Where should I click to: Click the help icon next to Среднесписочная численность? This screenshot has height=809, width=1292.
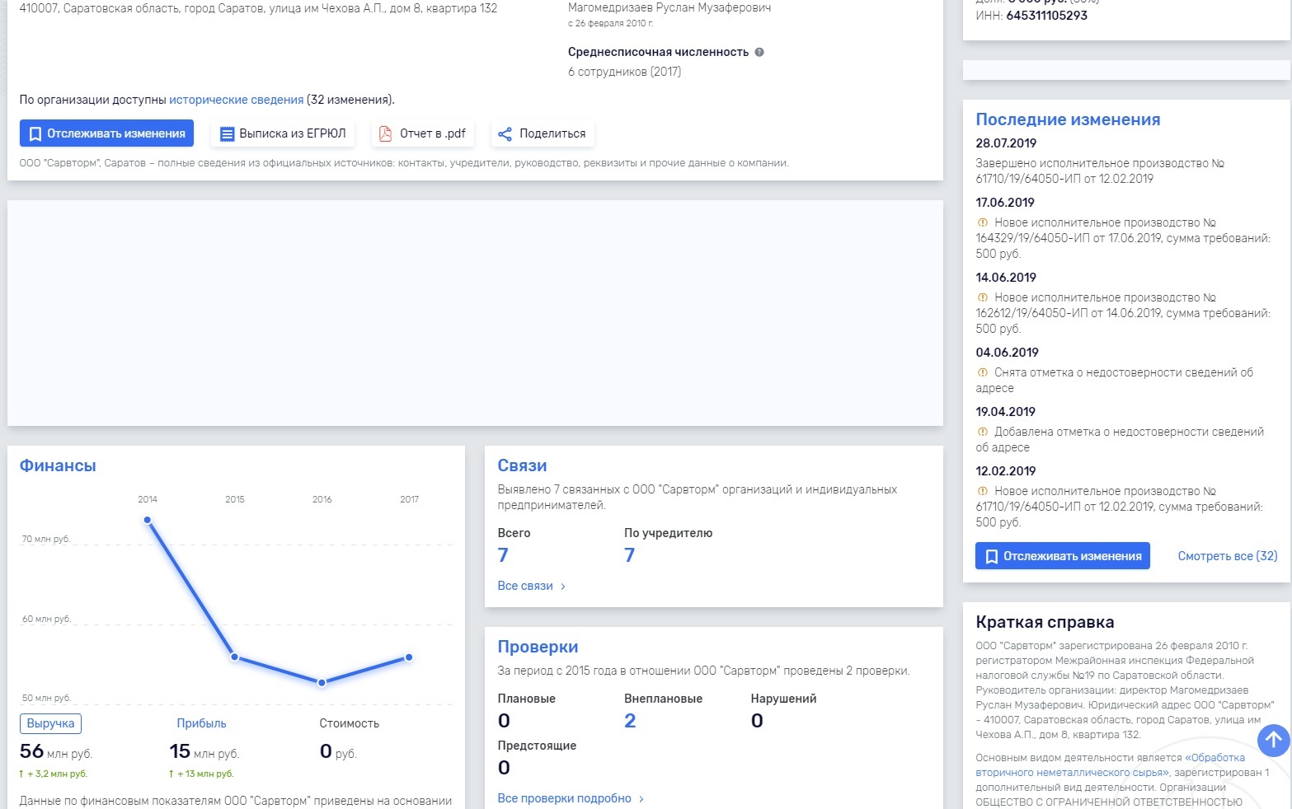coord(759,52)
